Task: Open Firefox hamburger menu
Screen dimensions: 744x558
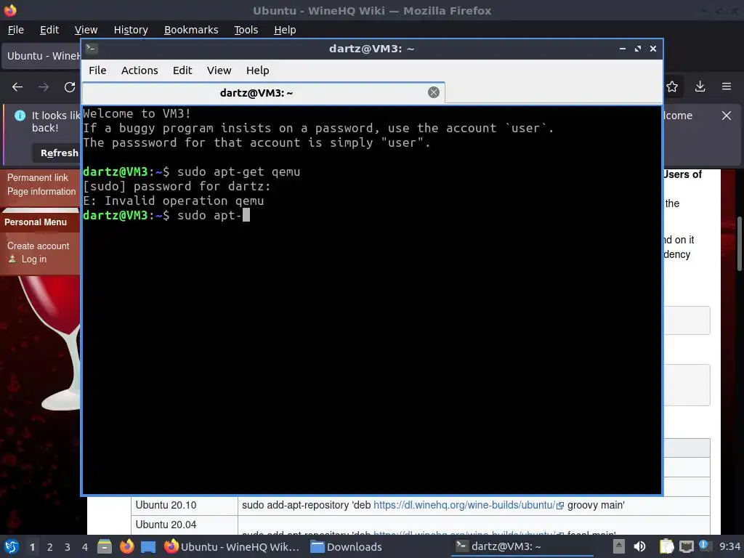Action: (727, 86)
